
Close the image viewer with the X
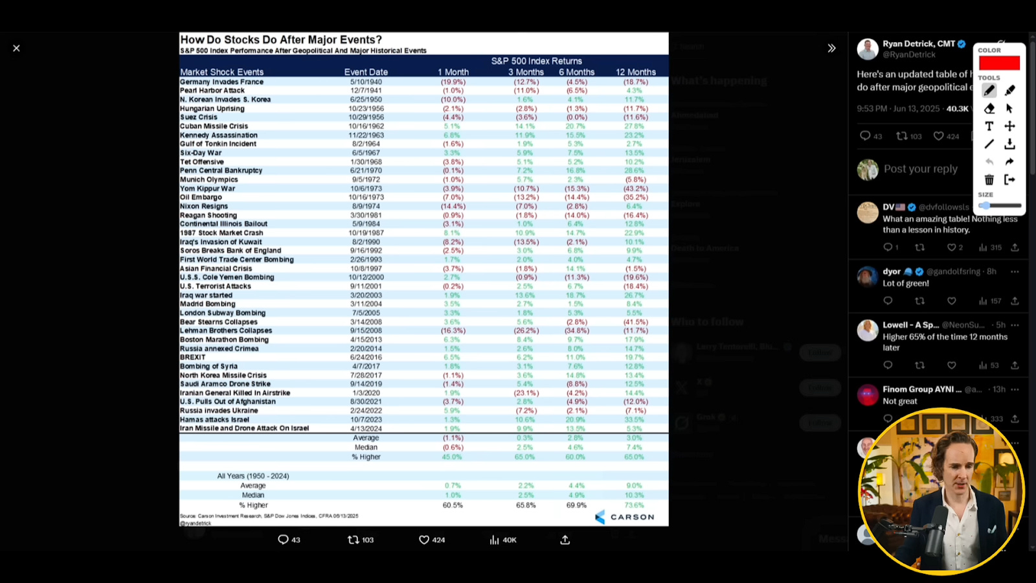(x=16, y=48)
